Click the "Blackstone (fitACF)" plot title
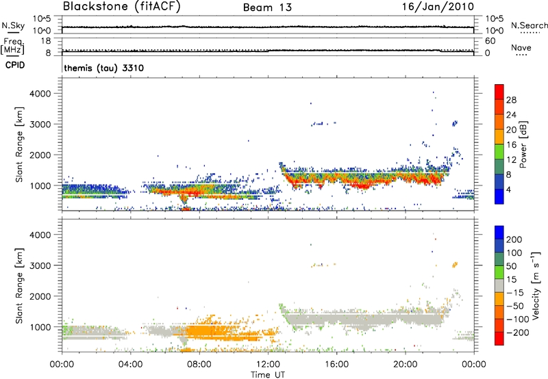 coord(121,6)
